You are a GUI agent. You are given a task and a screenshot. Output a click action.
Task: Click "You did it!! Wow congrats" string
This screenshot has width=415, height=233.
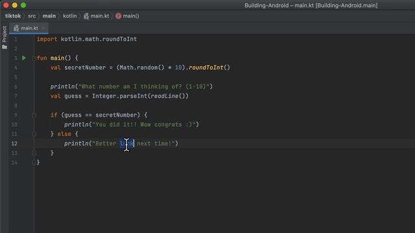click(138, 125)
